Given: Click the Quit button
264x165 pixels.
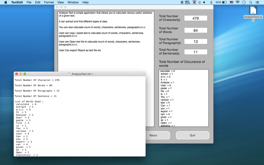Looking at the screenshot, I should [x=193, y=135].
